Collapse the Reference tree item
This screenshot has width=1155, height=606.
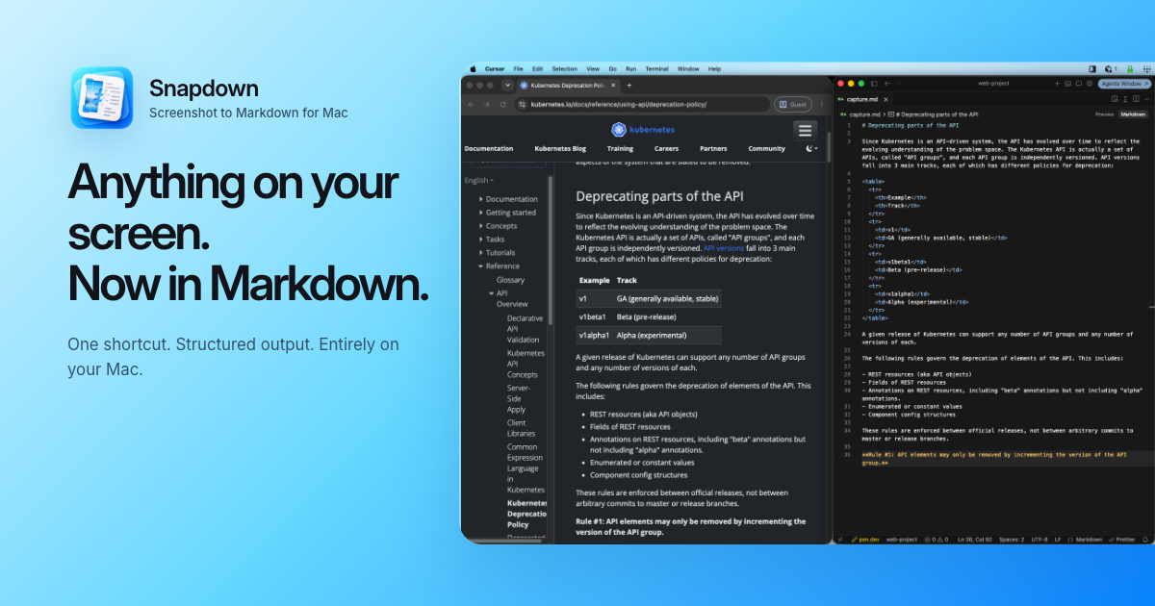481,266
